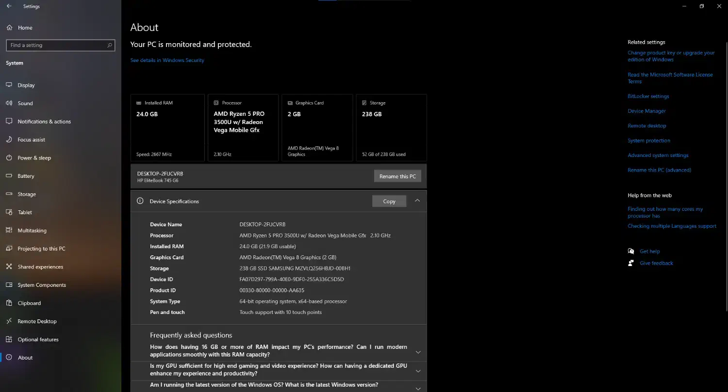The height and width of the screenshot is (392, 728).
Task: Click the Sound speaker icon in sidebar
Action: [x=9, y=103]
